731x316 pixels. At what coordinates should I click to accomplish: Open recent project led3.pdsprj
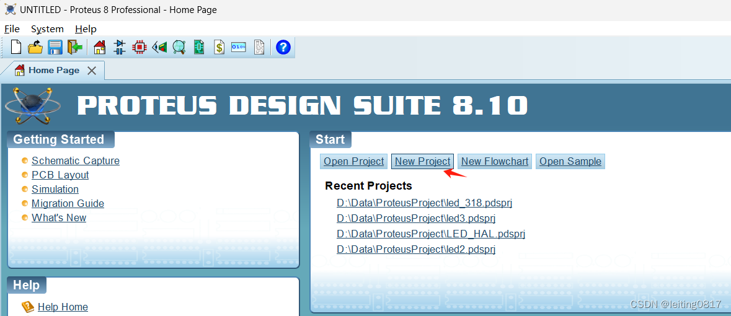point(416,218)
